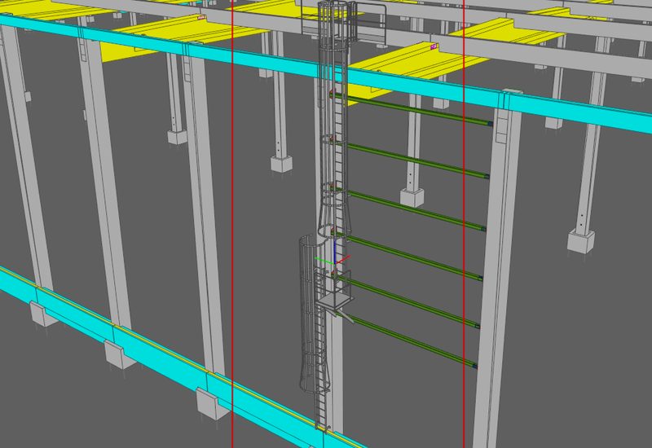This screenshot has height=448, width=652.
Task: Select the upper ladder safety cage
Action: tap(334, 121)
